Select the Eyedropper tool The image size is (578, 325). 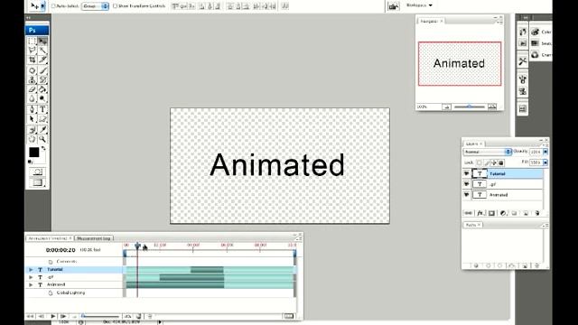(42, 129)
